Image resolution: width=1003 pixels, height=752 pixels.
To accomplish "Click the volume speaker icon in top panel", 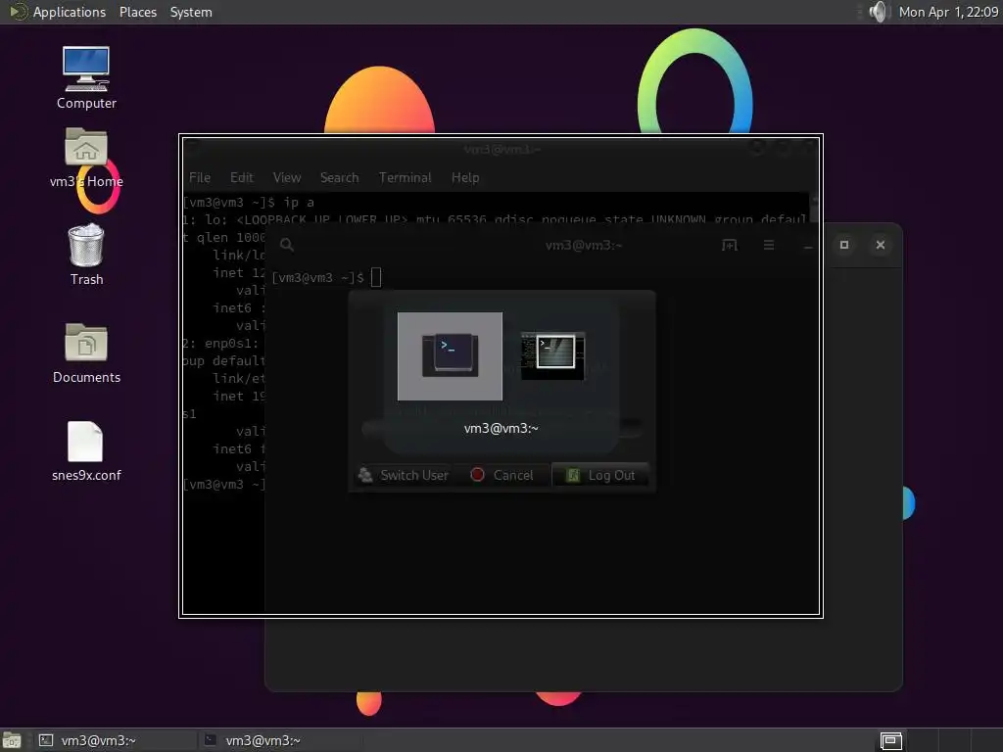I will (x=880, y=12).
